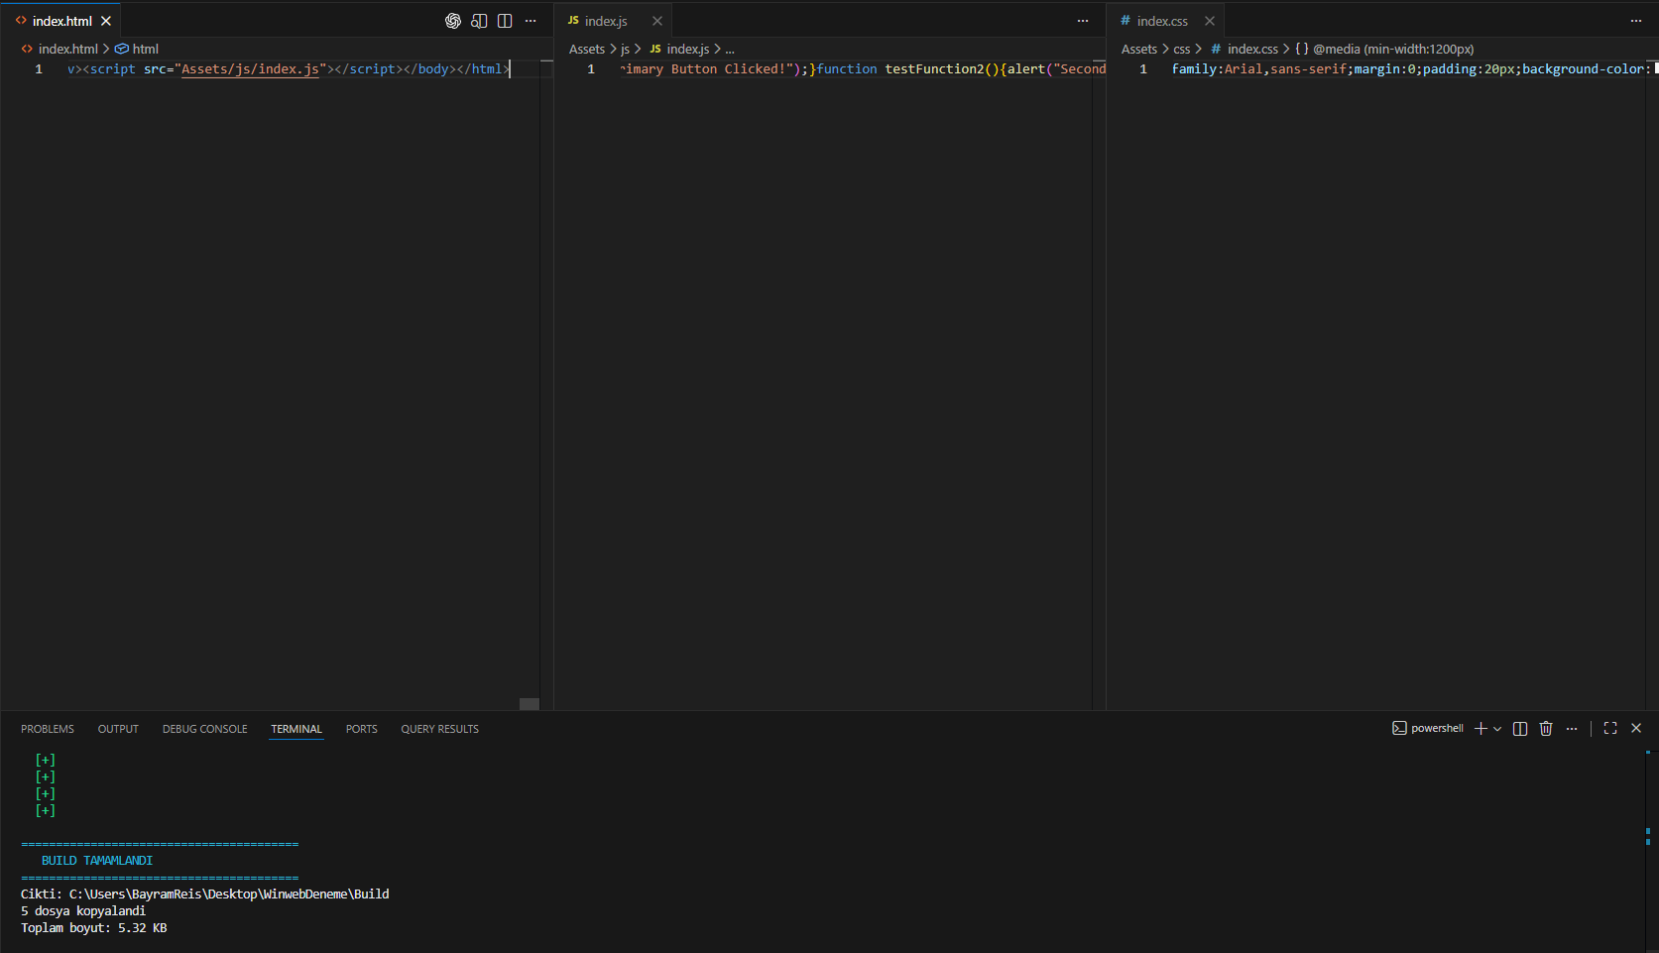Image resolution: width=1659 pixels, height=953 pixels.
Task: Kill the terminal with the trash icon
Action: pyautogui.click(x=1546, y=728)
